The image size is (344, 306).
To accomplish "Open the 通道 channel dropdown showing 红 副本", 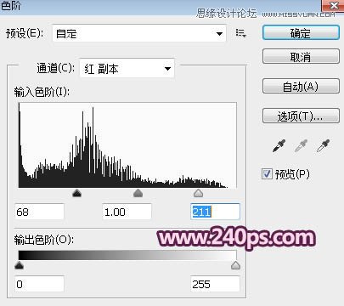I will pyautogui.click(x=127, y=68).
